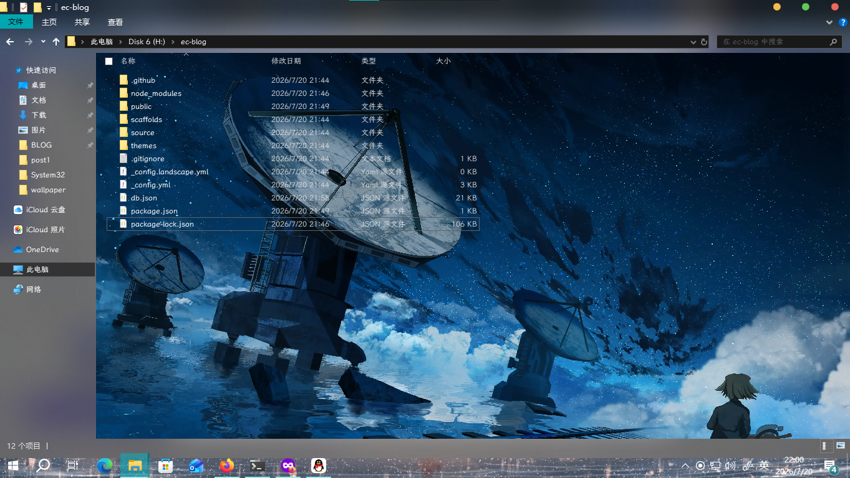The width and height of the screenshot is (850, 478).
Task: Open the recent locations dropdown arrow
Action: tap(43, 42)
